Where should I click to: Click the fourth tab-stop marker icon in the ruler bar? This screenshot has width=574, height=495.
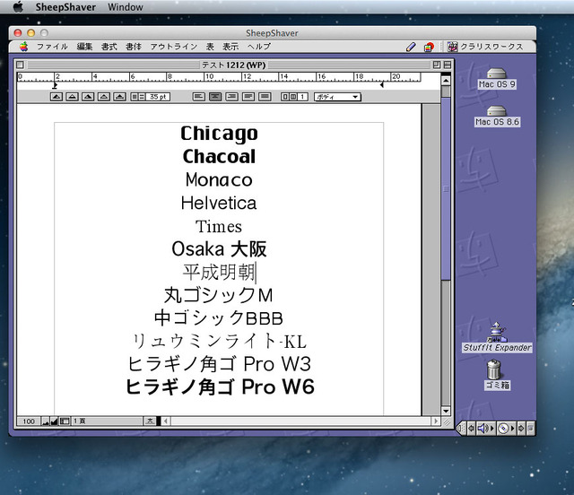tap(104, 97)
